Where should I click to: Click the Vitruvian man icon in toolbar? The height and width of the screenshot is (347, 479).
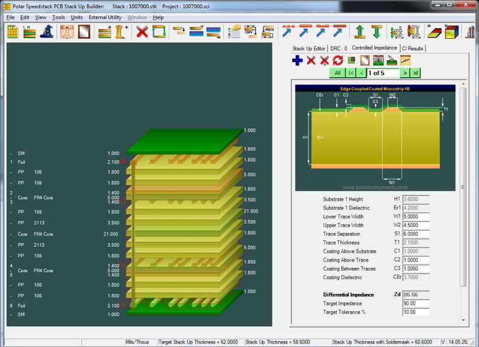(x=67, y=32)
